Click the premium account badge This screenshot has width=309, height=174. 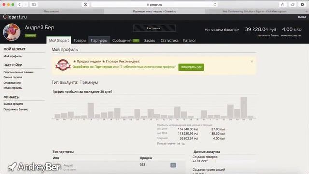click(x=30, y=36)
